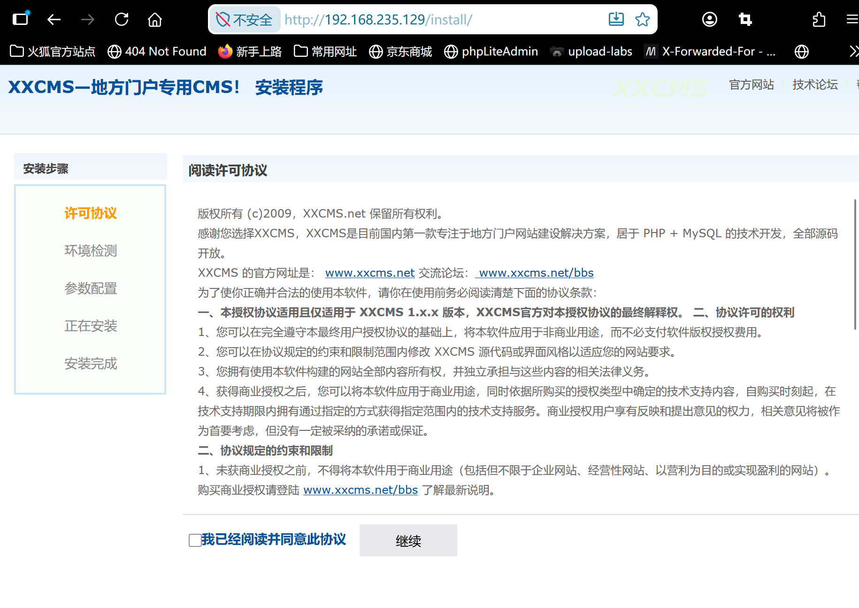Click the license agreement scrollbar
Image resolution: width=859 pixels, height=608 pixels.
click(x=855, y=265)
